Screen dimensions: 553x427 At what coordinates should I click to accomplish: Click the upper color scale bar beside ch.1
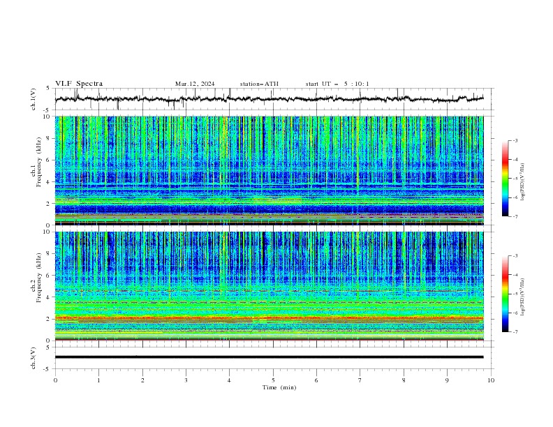pos(505,178)
